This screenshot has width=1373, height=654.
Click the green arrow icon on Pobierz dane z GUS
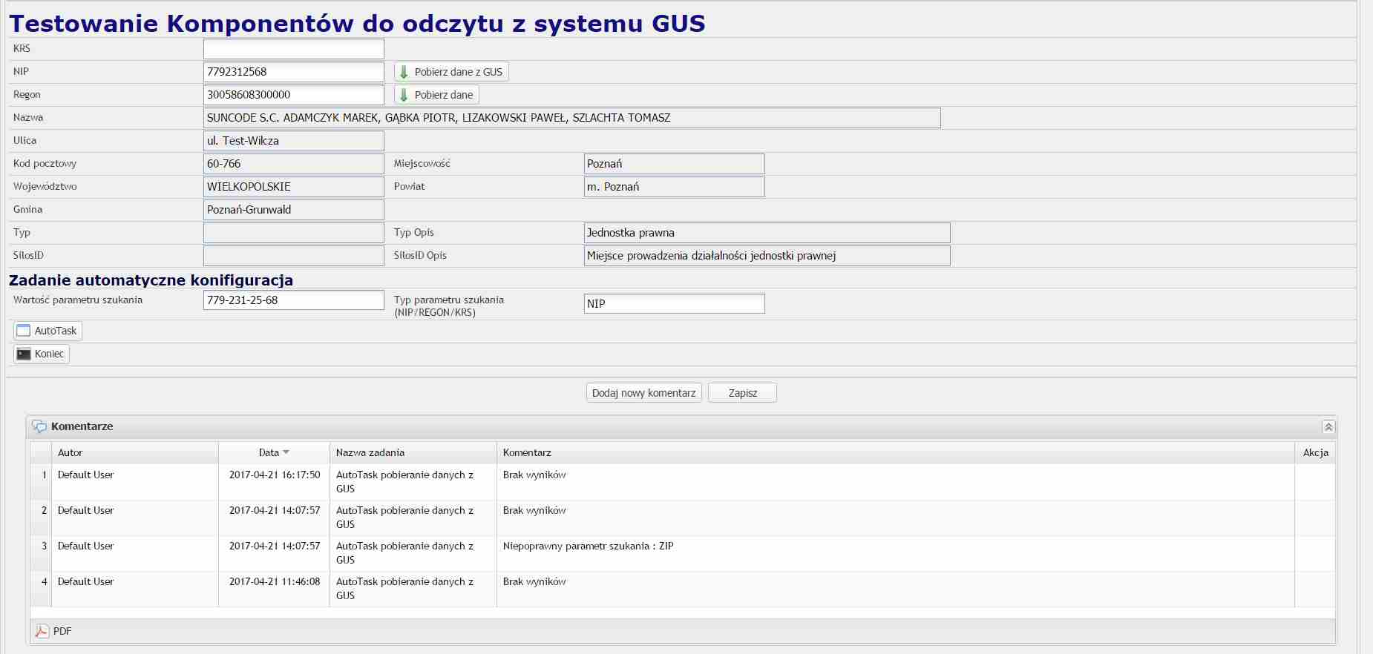click(x=404, y=72)
